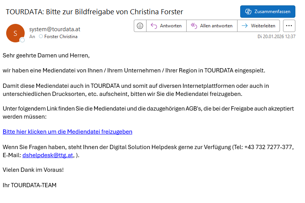Click Allen antworten to reply all
Screen dimensions: 305x203
pyautogui.click(x=212, y=26)
